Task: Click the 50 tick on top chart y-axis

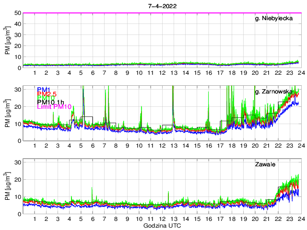Action: coord(16,13)
